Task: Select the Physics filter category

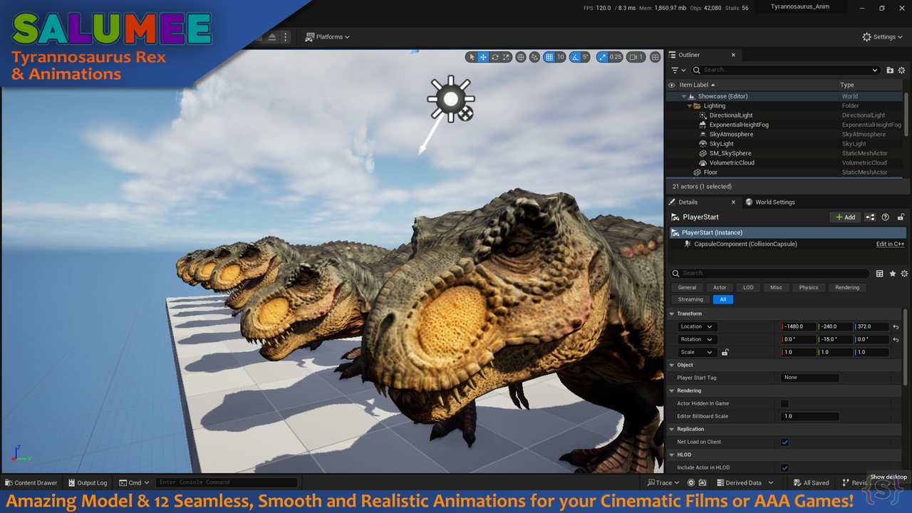Action: 809,288
